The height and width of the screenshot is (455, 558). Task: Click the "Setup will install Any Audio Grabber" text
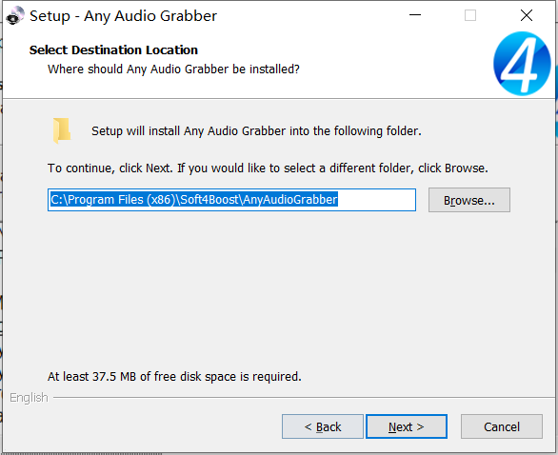256,131
